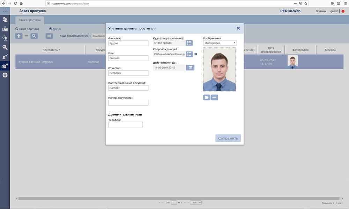
Task: Expand the Фотография image type dropdown
Action: click(x=220, y=43)
